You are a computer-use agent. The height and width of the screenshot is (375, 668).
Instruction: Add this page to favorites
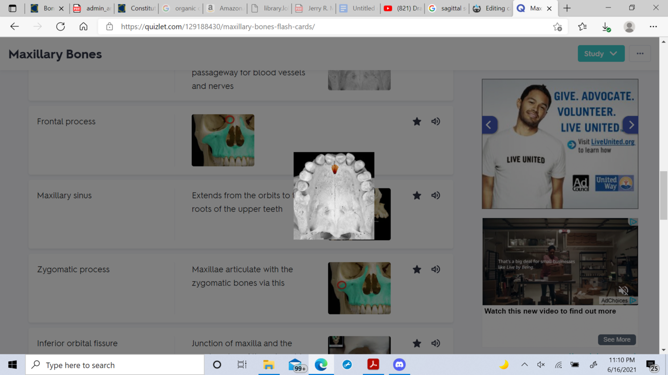click(x=557, y=26)
